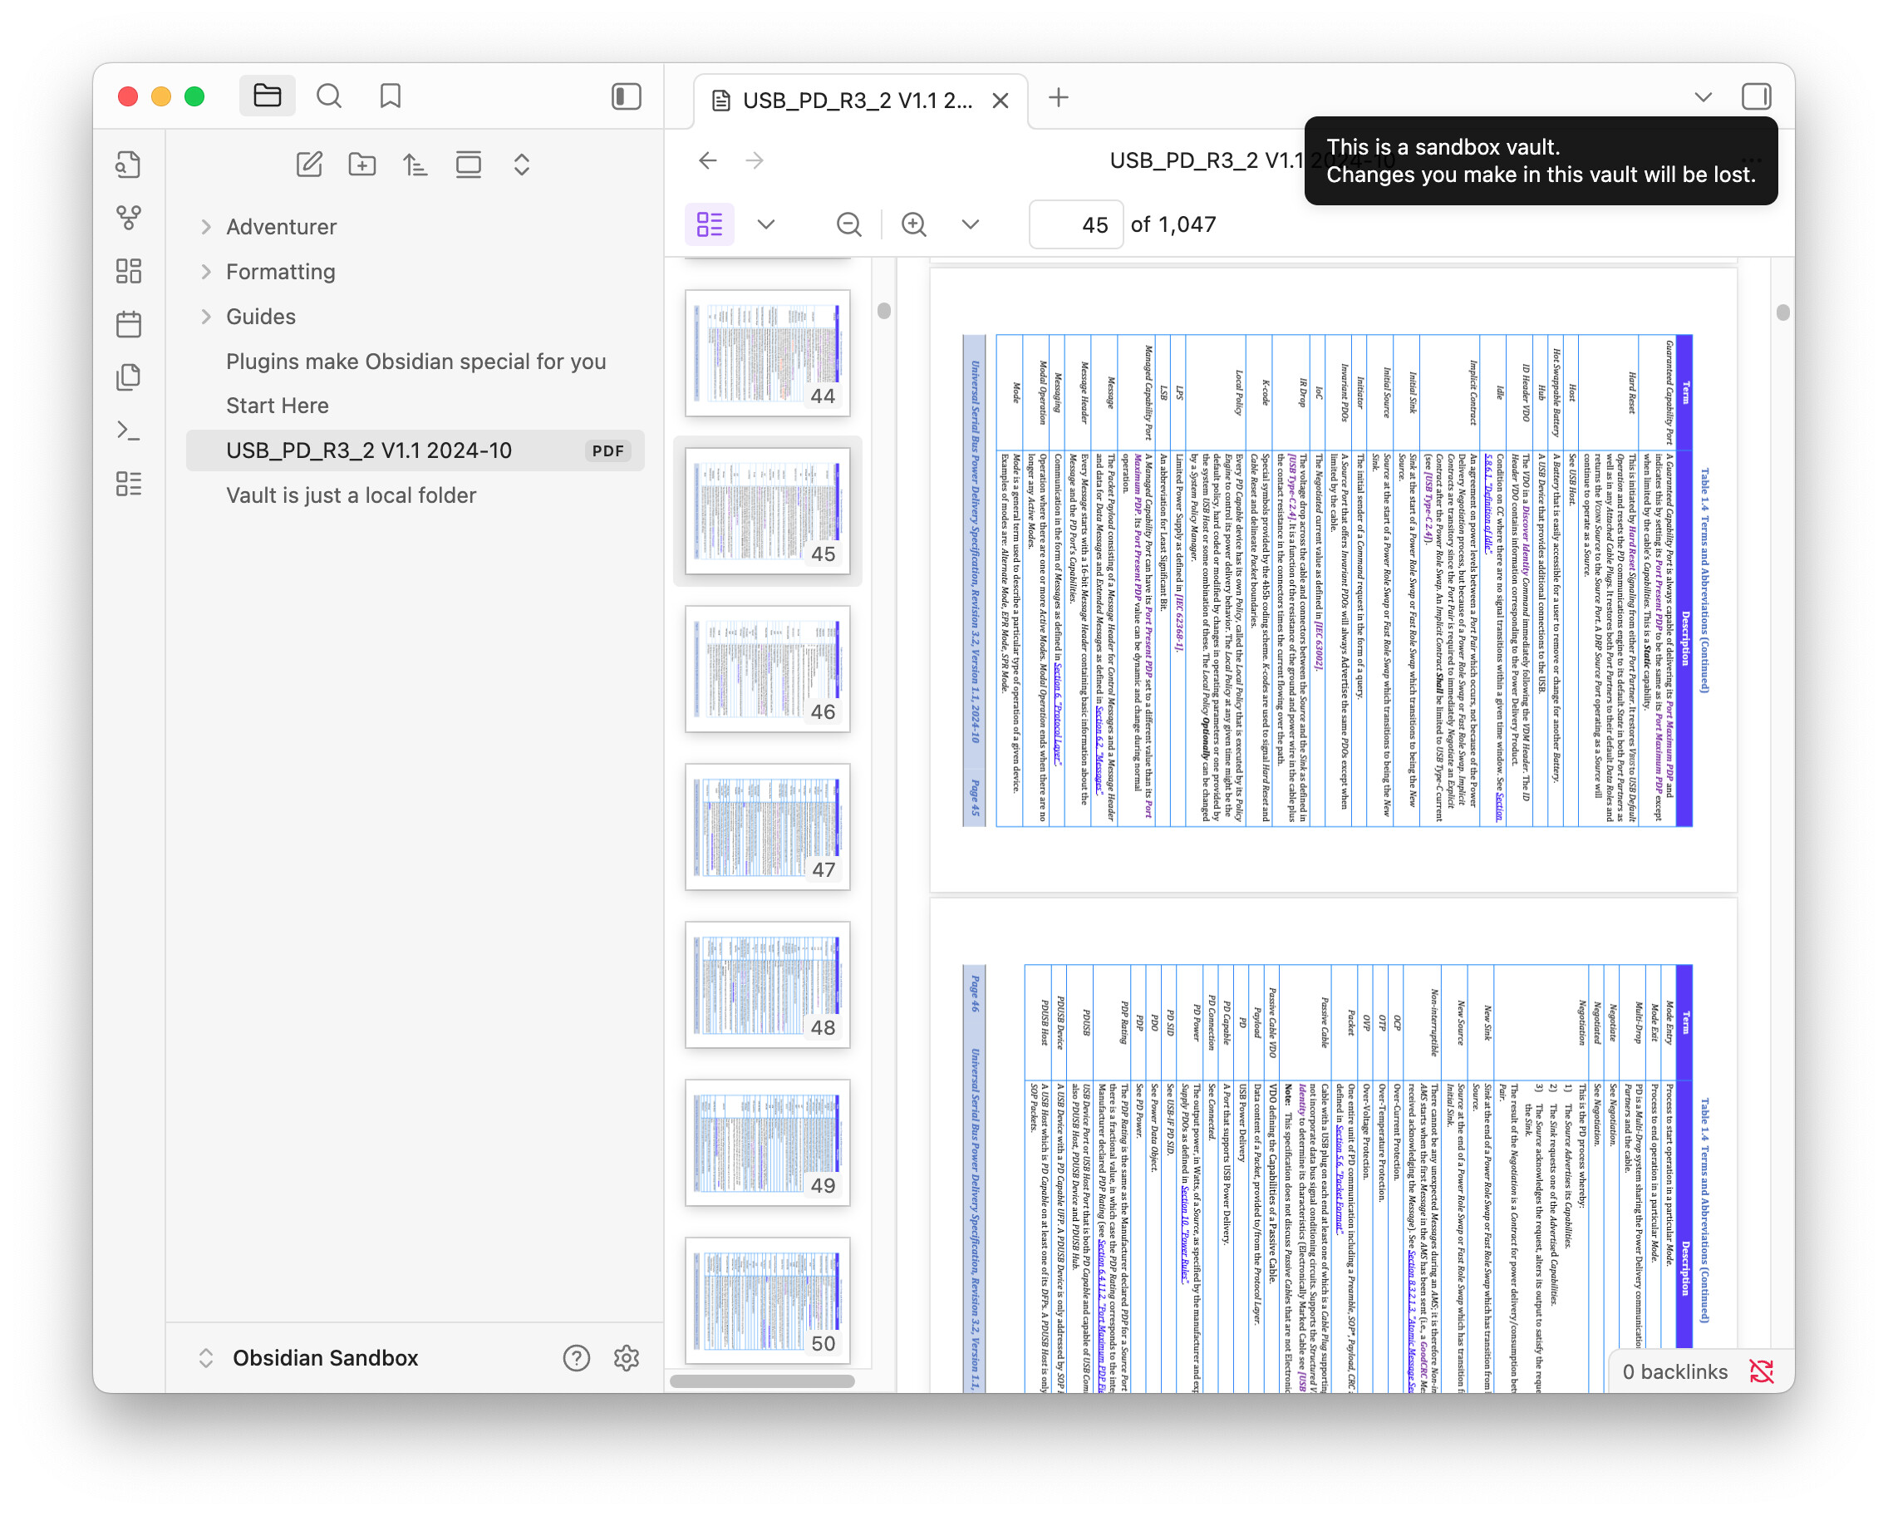The image size is (1888, 1516).
Task: Create a new folder
Action: pos(361,165)
